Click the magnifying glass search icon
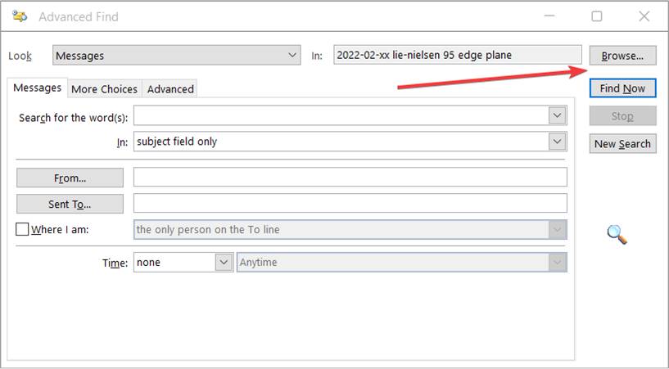 click(x=617, y=235)
